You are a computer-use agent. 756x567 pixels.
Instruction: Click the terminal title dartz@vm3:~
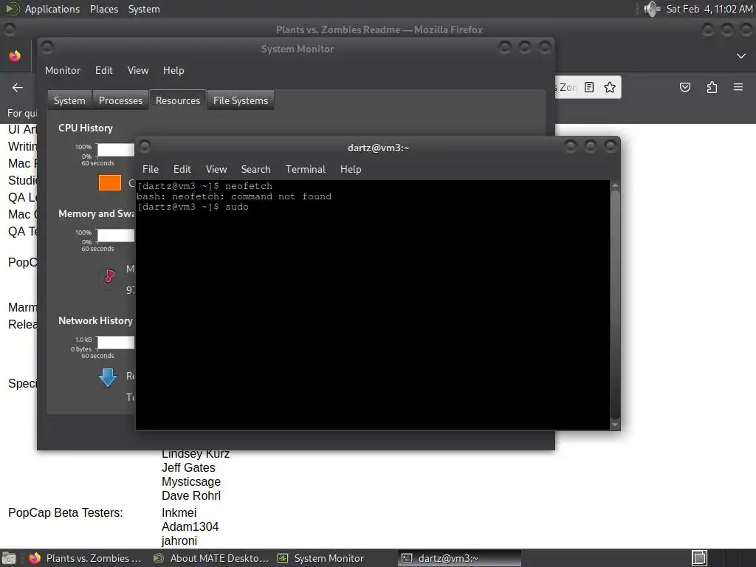[x=379, y=148]
